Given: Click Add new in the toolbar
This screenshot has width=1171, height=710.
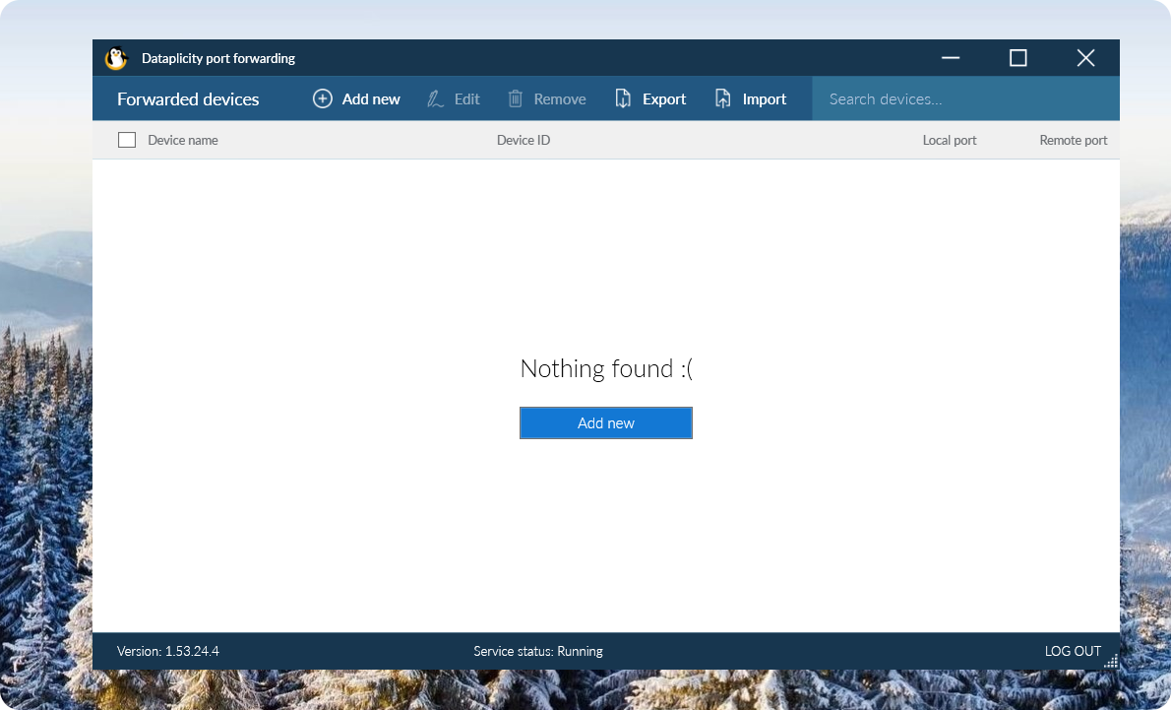Looking at the screenshot, I should tap(356, 98).
